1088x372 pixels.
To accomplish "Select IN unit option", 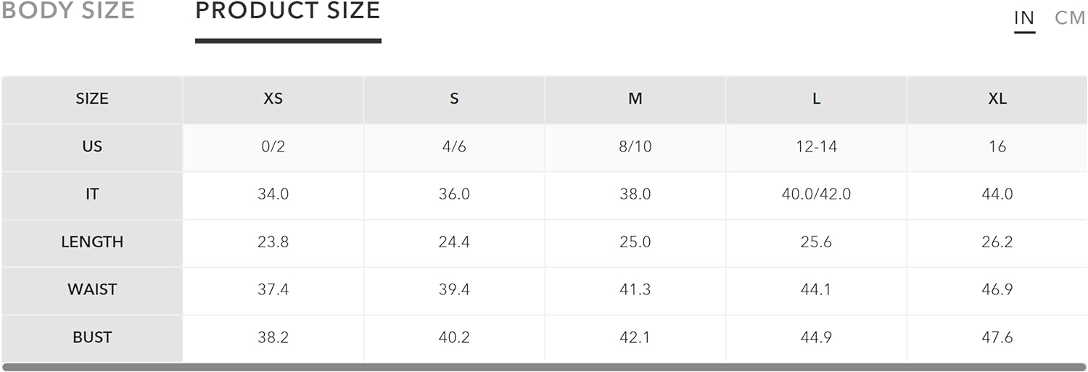I will tap(1024, 18).
